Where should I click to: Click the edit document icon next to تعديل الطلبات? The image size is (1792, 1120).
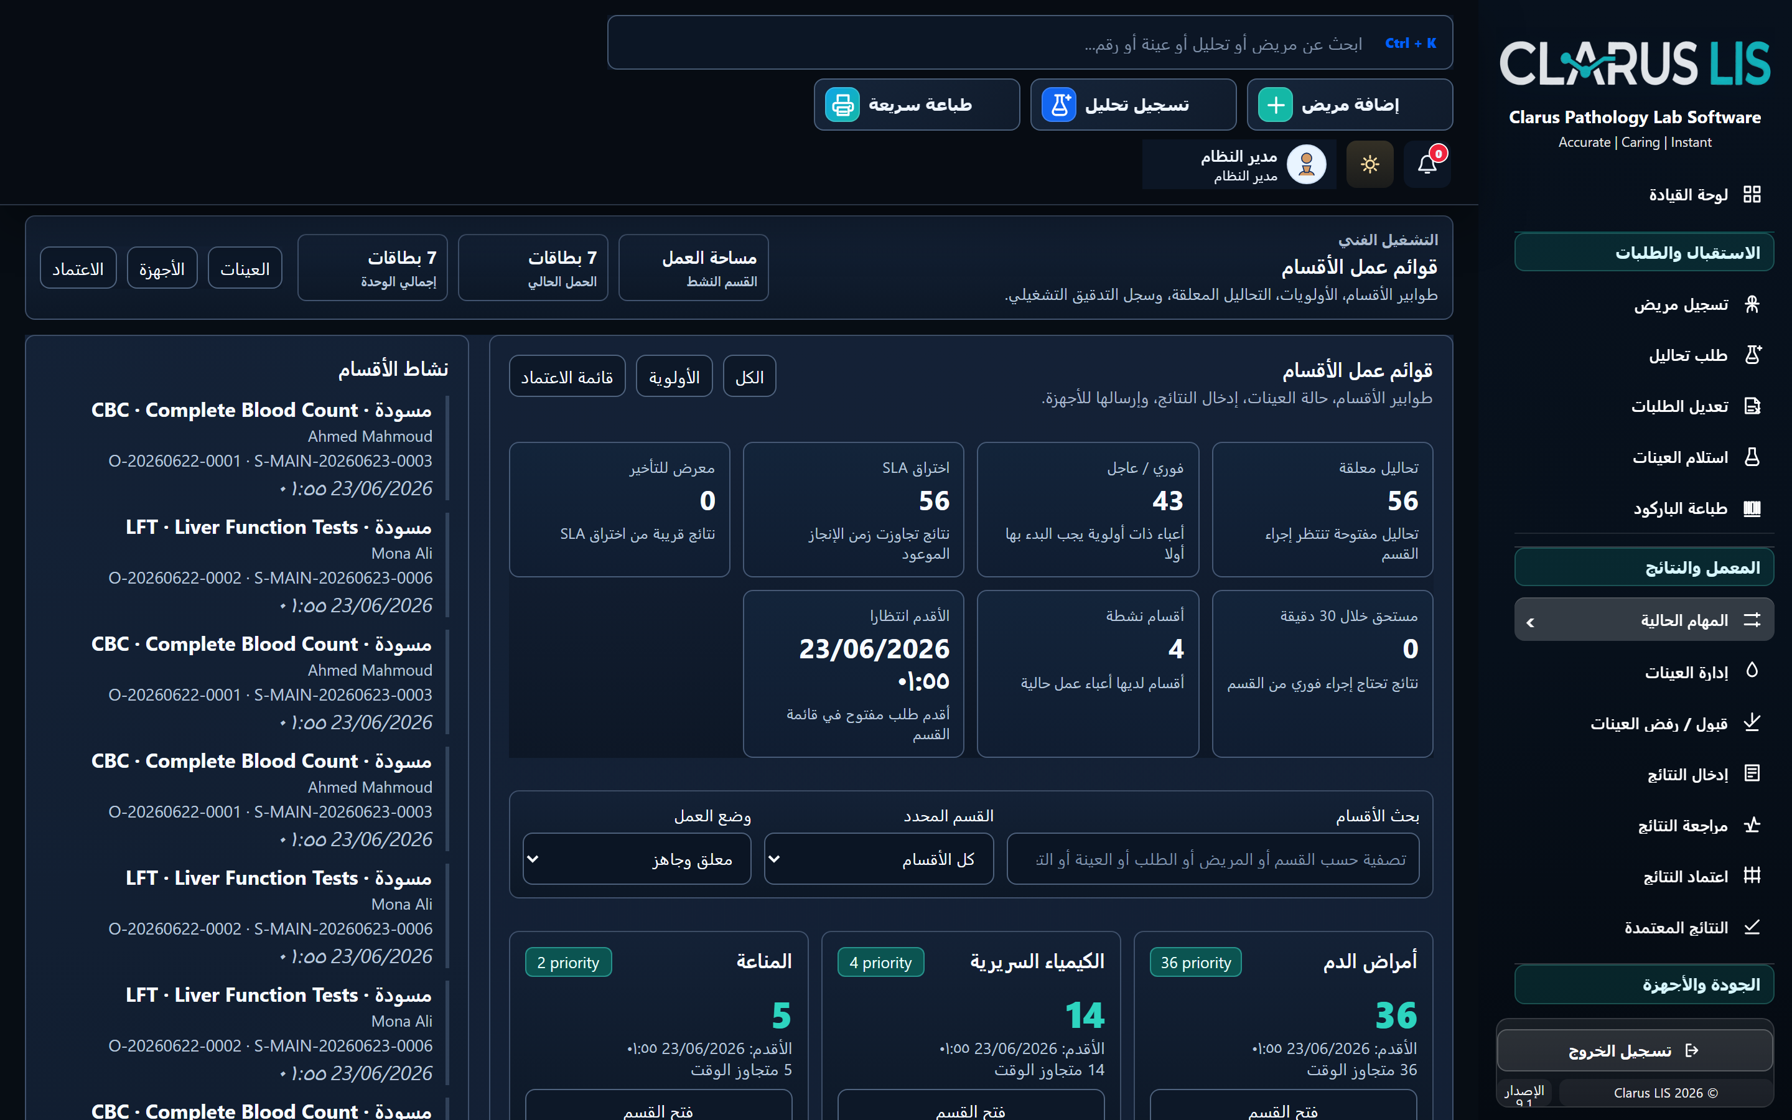1752,406
